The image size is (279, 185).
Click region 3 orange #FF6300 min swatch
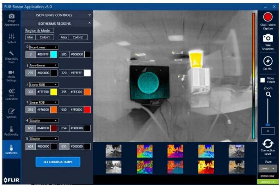(x=54, y=110)
